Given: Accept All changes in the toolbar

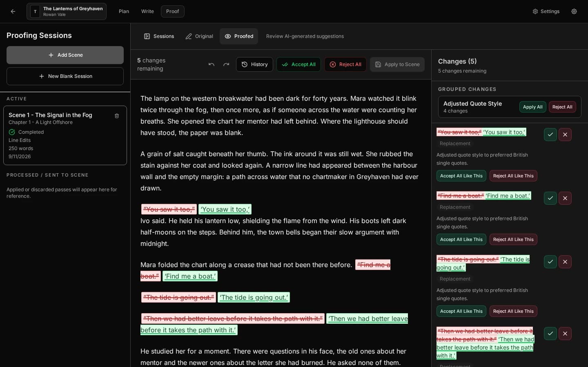Looking at the screenshot, I should (298, 64).
